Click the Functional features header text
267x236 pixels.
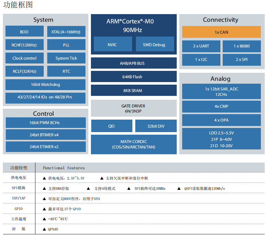(x=64, y=168)
